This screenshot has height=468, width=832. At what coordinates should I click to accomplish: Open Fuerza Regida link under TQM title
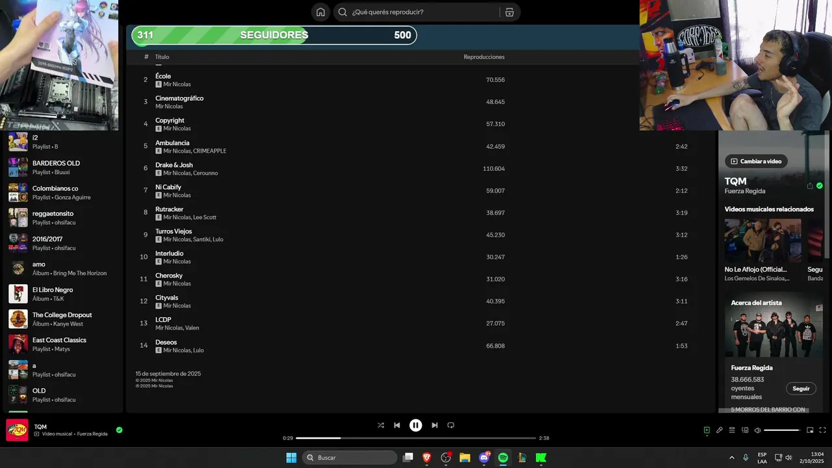click(745, 191)
